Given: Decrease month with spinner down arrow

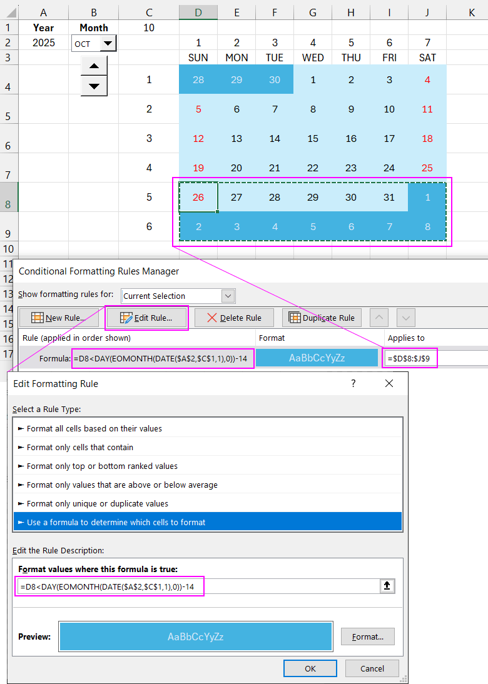Looking at the screenshot, I should 94,86.
